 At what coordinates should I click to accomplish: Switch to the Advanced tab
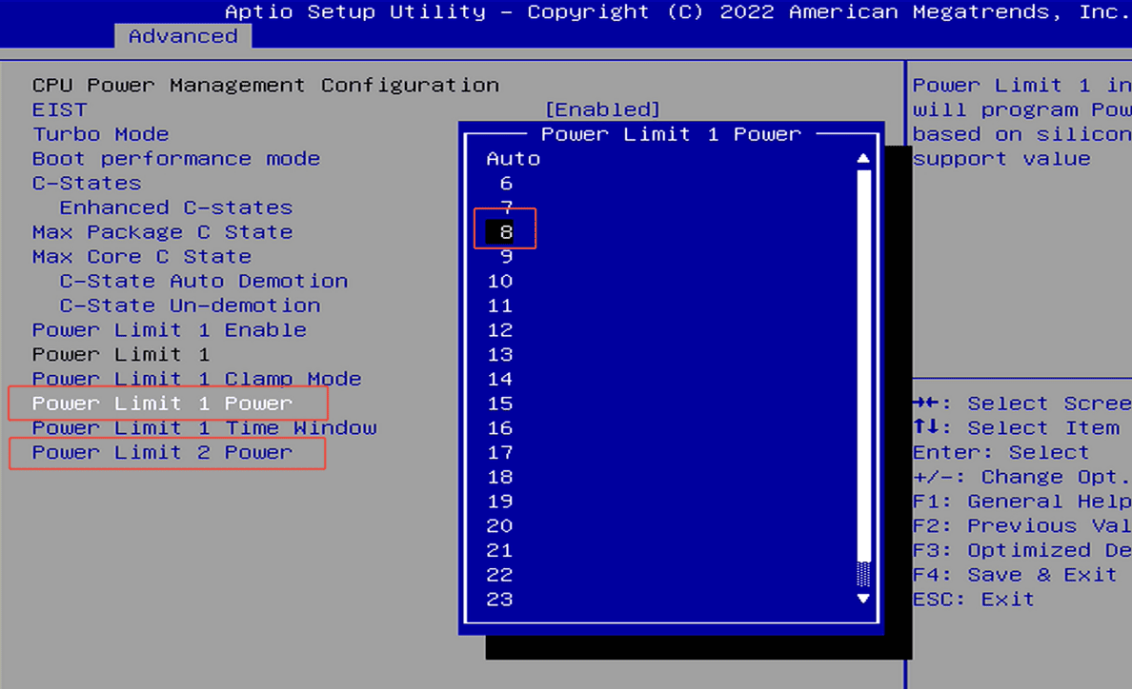pos(182,36)
